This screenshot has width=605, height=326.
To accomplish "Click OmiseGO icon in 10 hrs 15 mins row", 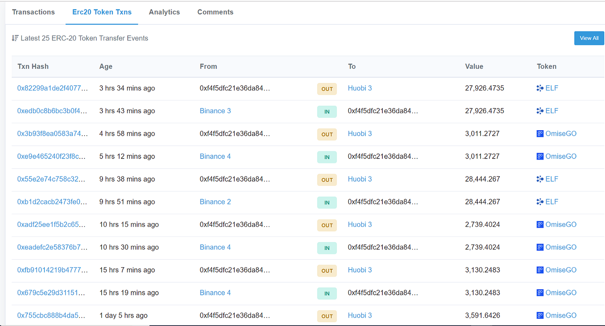I will click(540, 224).
